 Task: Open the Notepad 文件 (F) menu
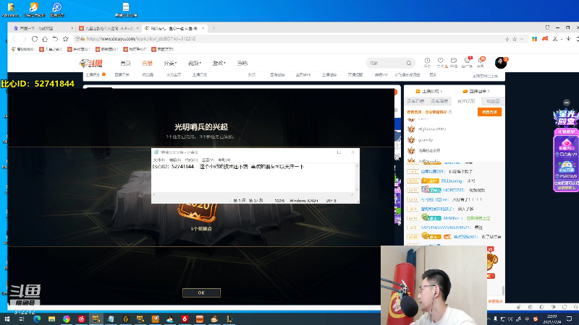(x=159, y=160)
